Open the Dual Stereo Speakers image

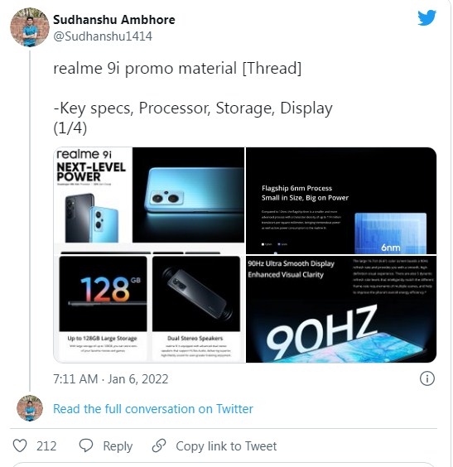[196, 308]
